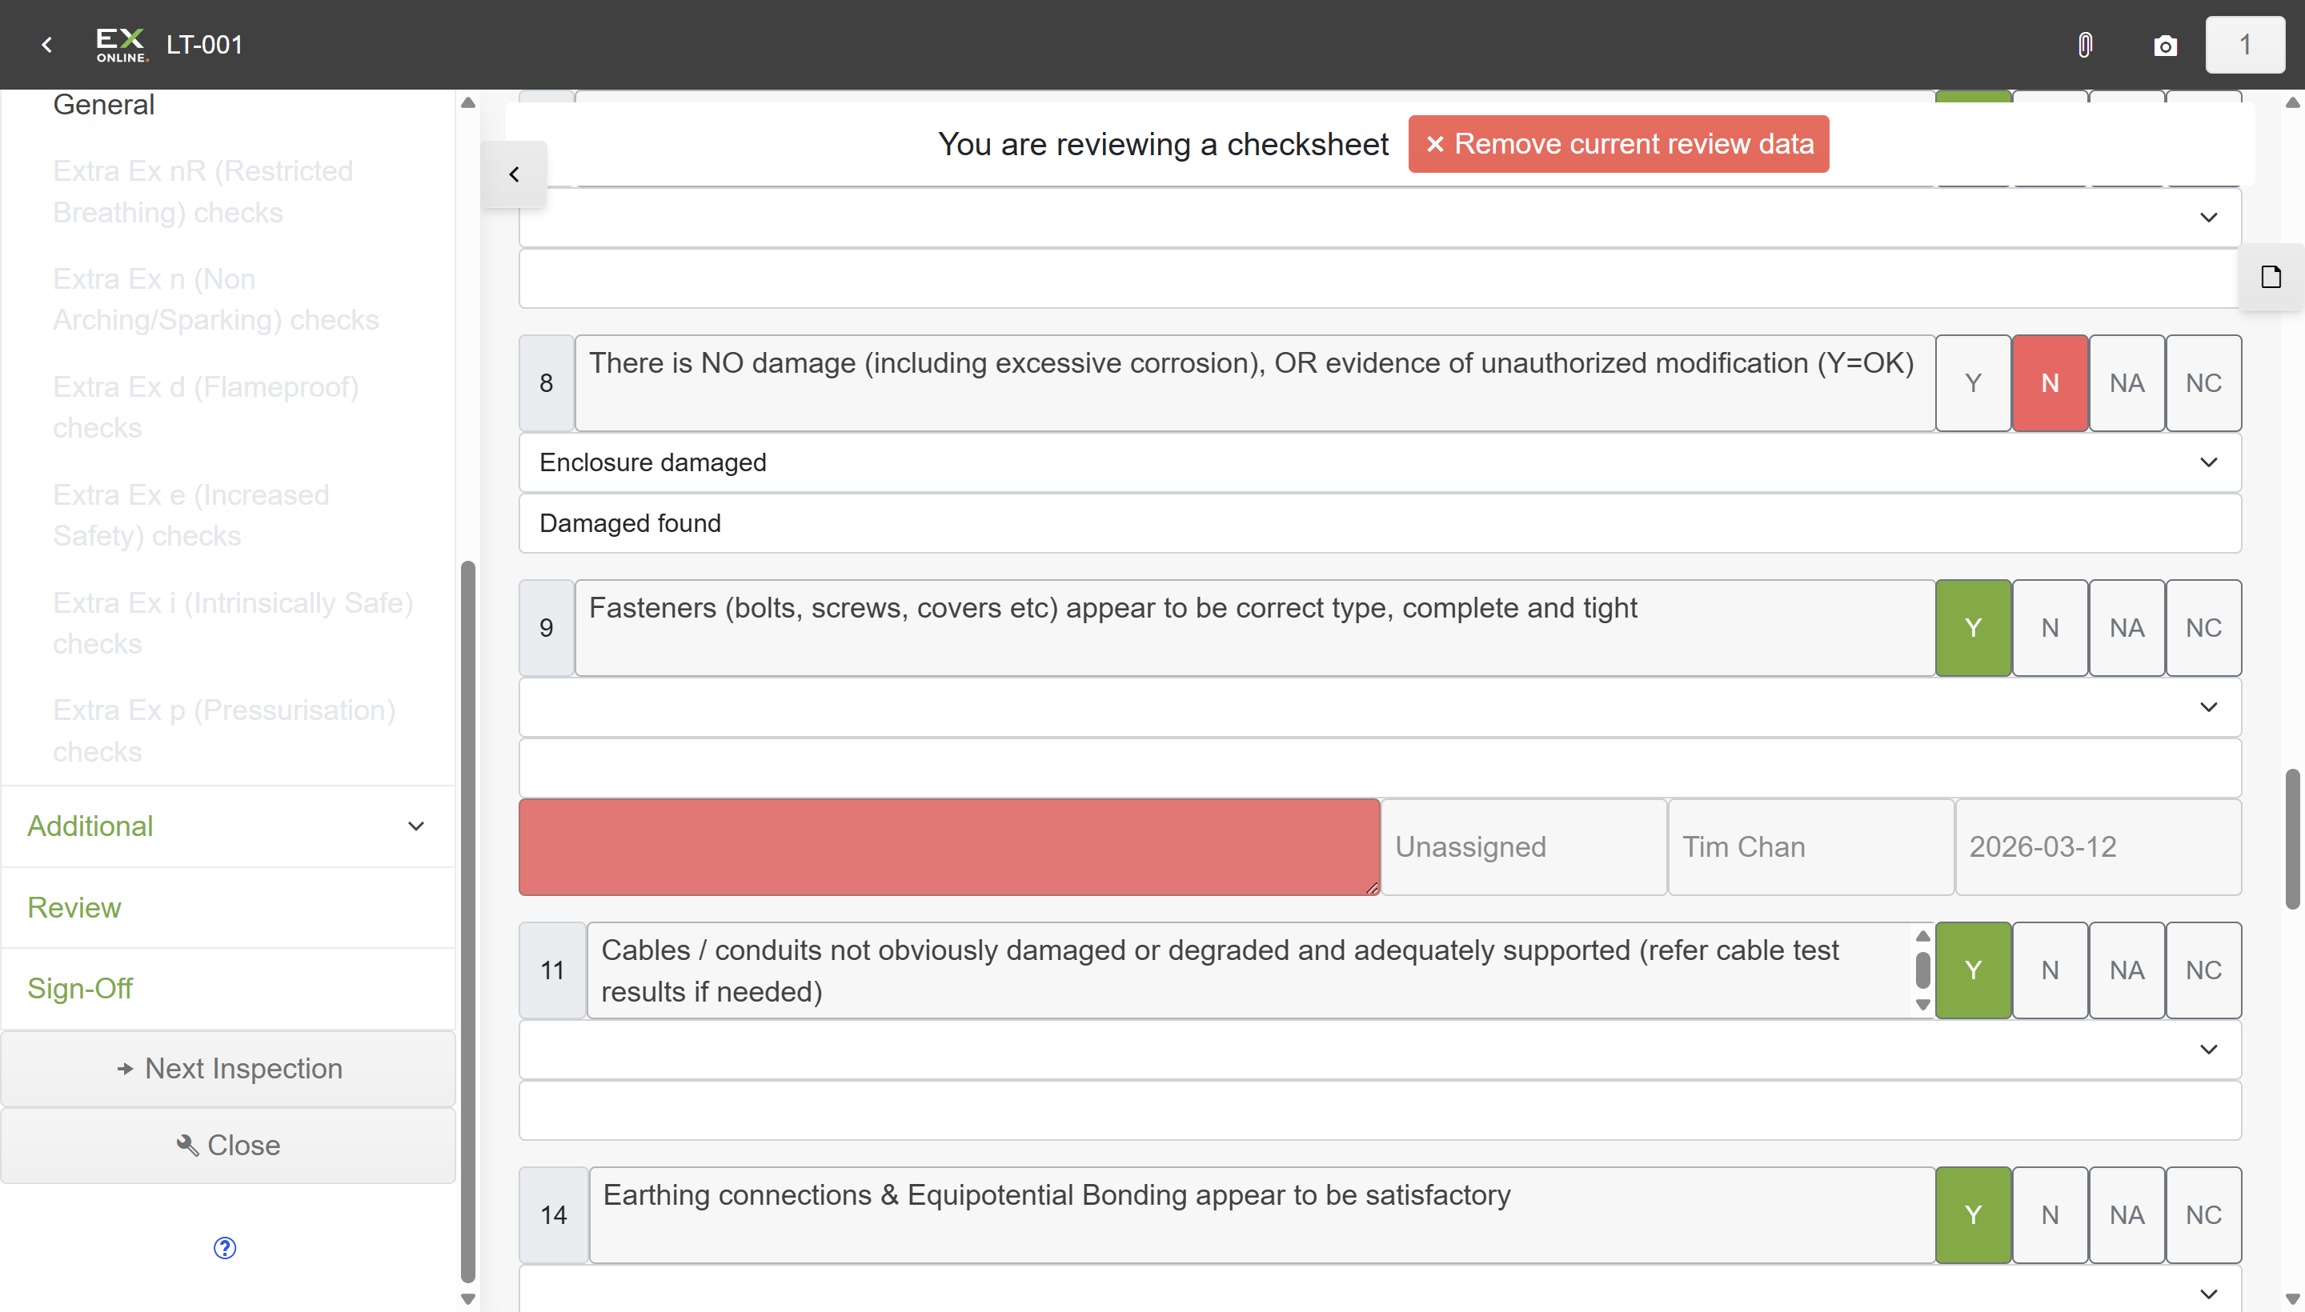
Task: Mark item 8 as Y
Action: pos(1972,383)
